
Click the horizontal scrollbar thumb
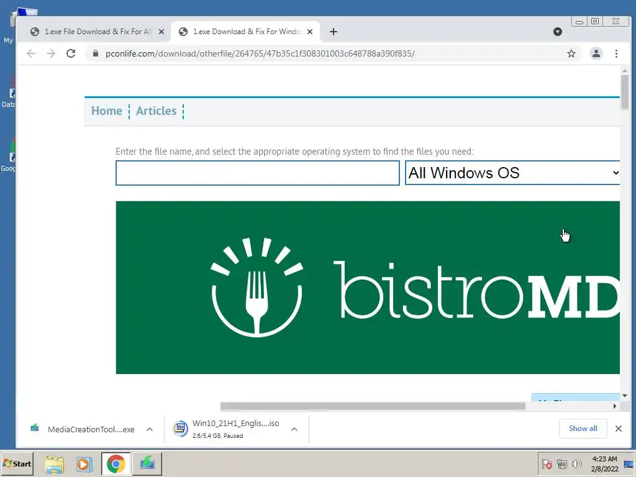coord(373,406)
